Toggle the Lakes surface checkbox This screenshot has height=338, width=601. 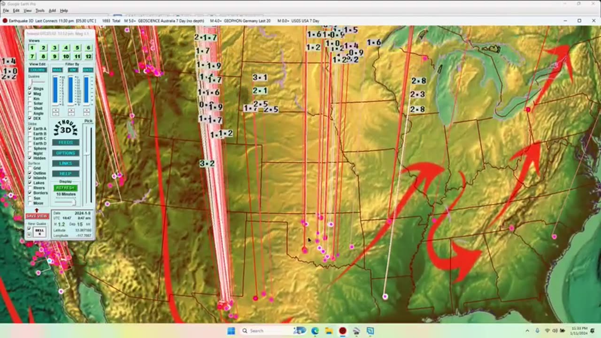point(30,183)
